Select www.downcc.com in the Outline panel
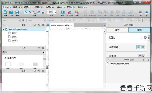This screenshot has width=152, height=93. click(120, 64)
